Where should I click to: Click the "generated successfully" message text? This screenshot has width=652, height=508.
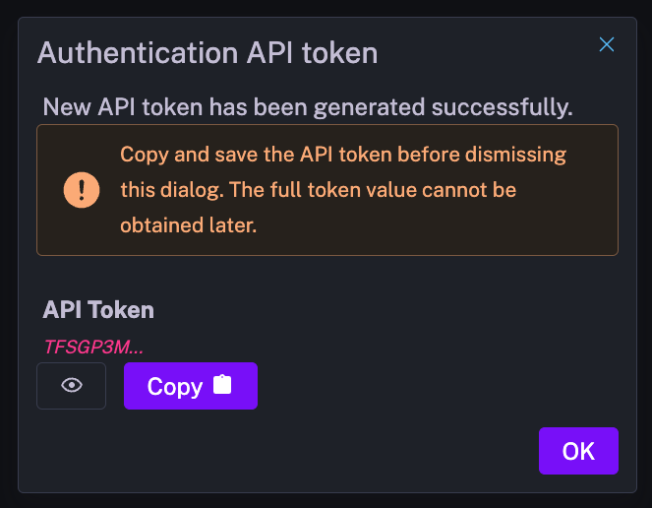coord(462,105)
